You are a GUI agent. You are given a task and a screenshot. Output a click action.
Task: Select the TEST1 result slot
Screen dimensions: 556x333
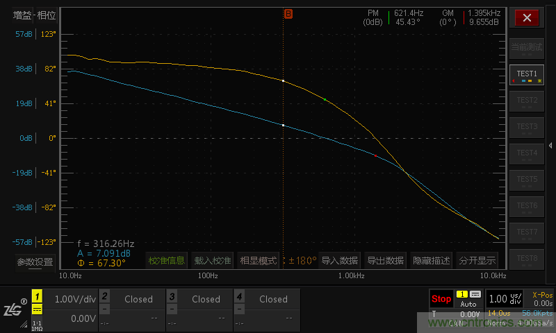[527, 74]
